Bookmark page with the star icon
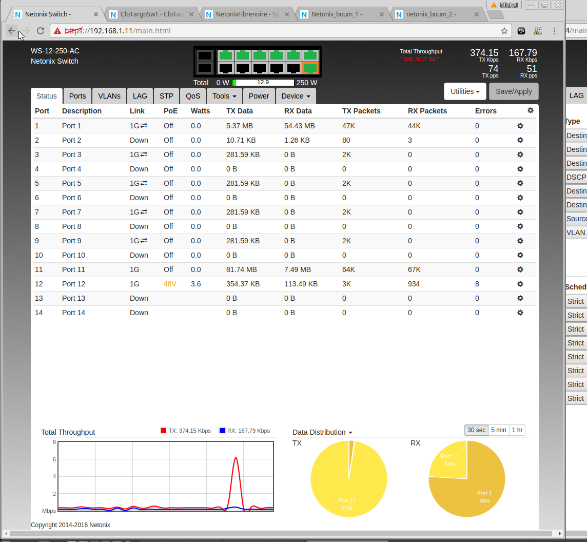This screenshot has height=542, width=587. click(504, 31)
